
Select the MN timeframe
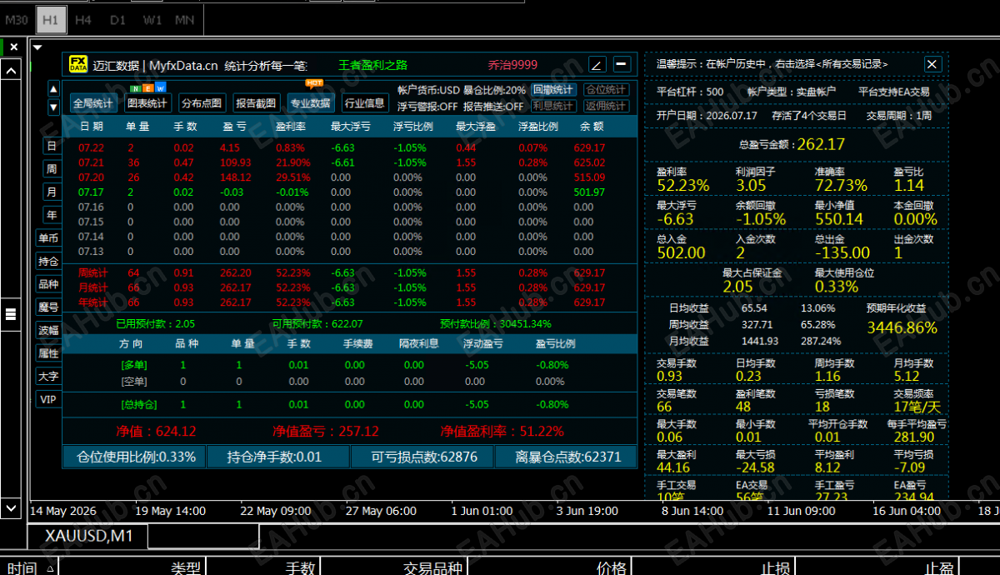(x=185, y=18)
